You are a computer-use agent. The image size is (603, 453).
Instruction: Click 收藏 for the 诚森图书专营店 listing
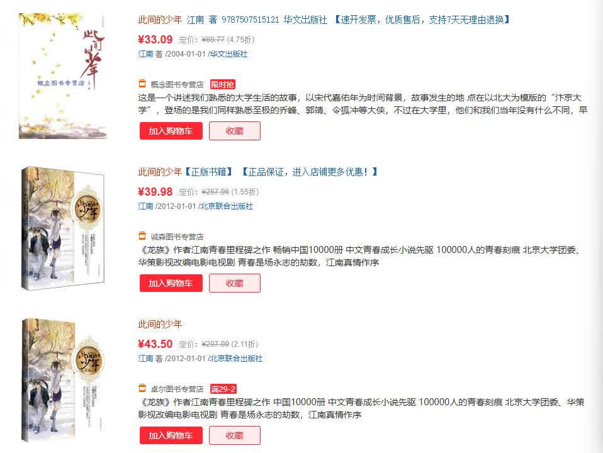235,283
